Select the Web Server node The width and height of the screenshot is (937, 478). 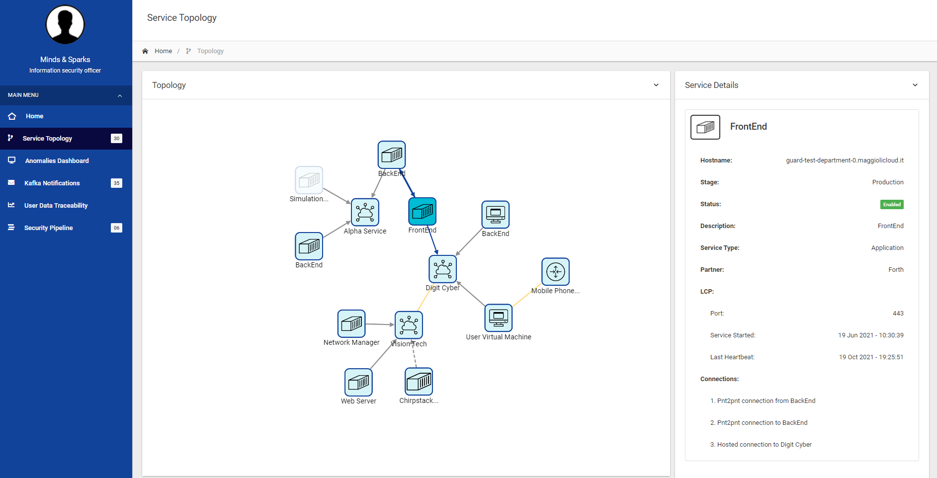coord(358,382)
